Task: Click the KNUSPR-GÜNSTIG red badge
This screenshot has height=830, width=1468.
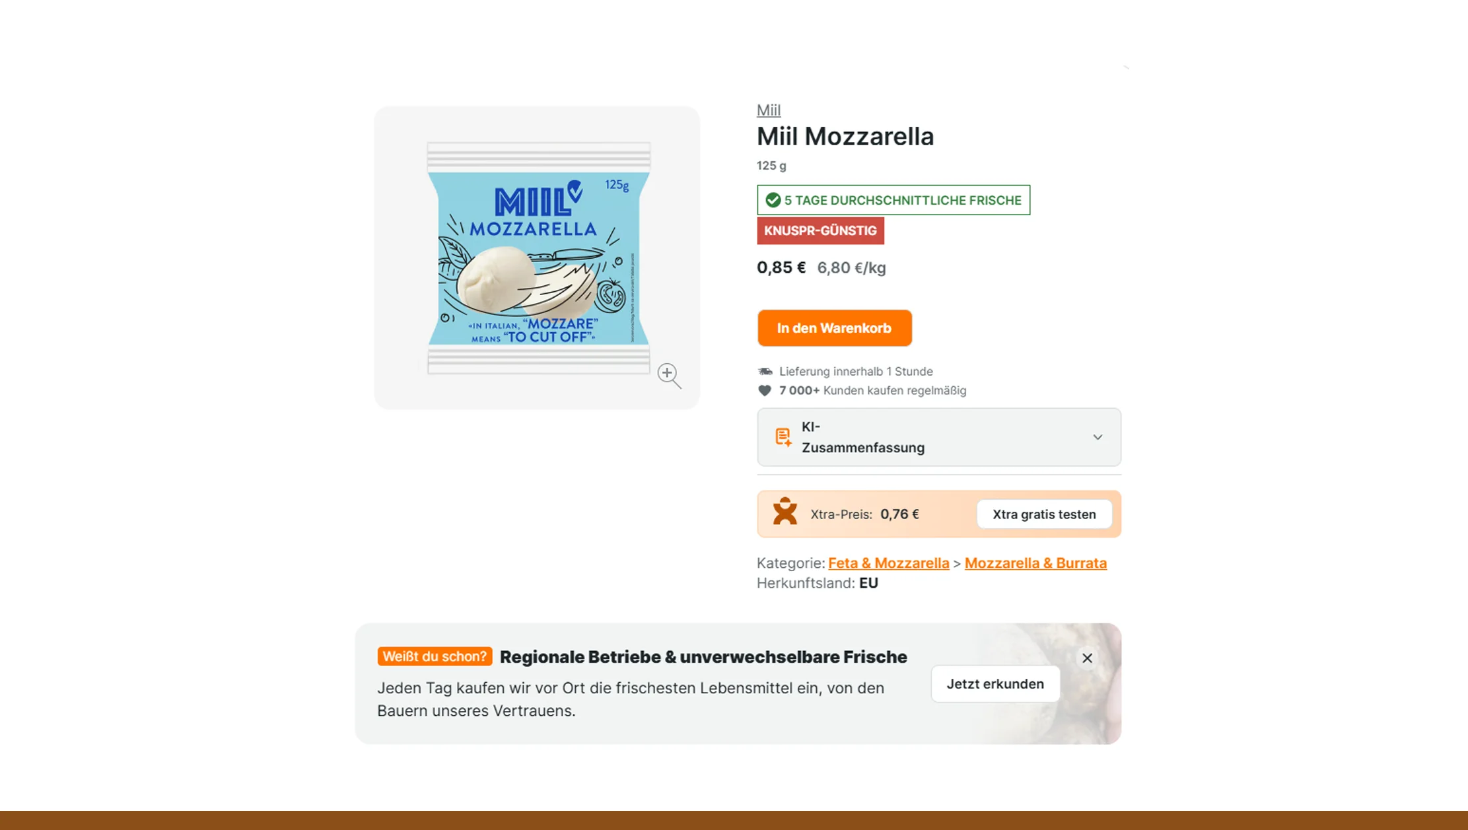Action: click(820, 230)
